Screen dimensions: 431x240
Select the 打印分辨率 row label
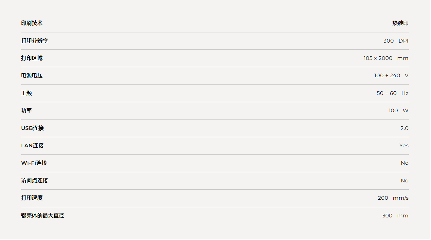point(34,41)
